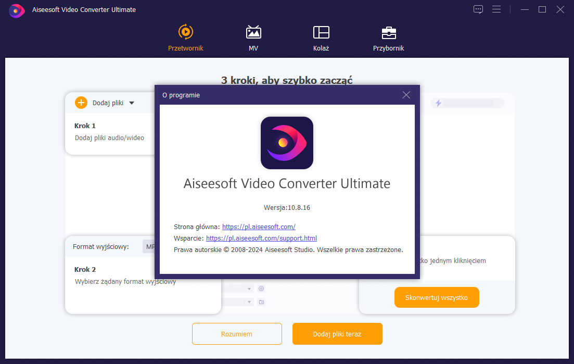Screen dimensions: 574x364
Task: Open the Kolaż collage tab
Action: click(x=321, y=37)
